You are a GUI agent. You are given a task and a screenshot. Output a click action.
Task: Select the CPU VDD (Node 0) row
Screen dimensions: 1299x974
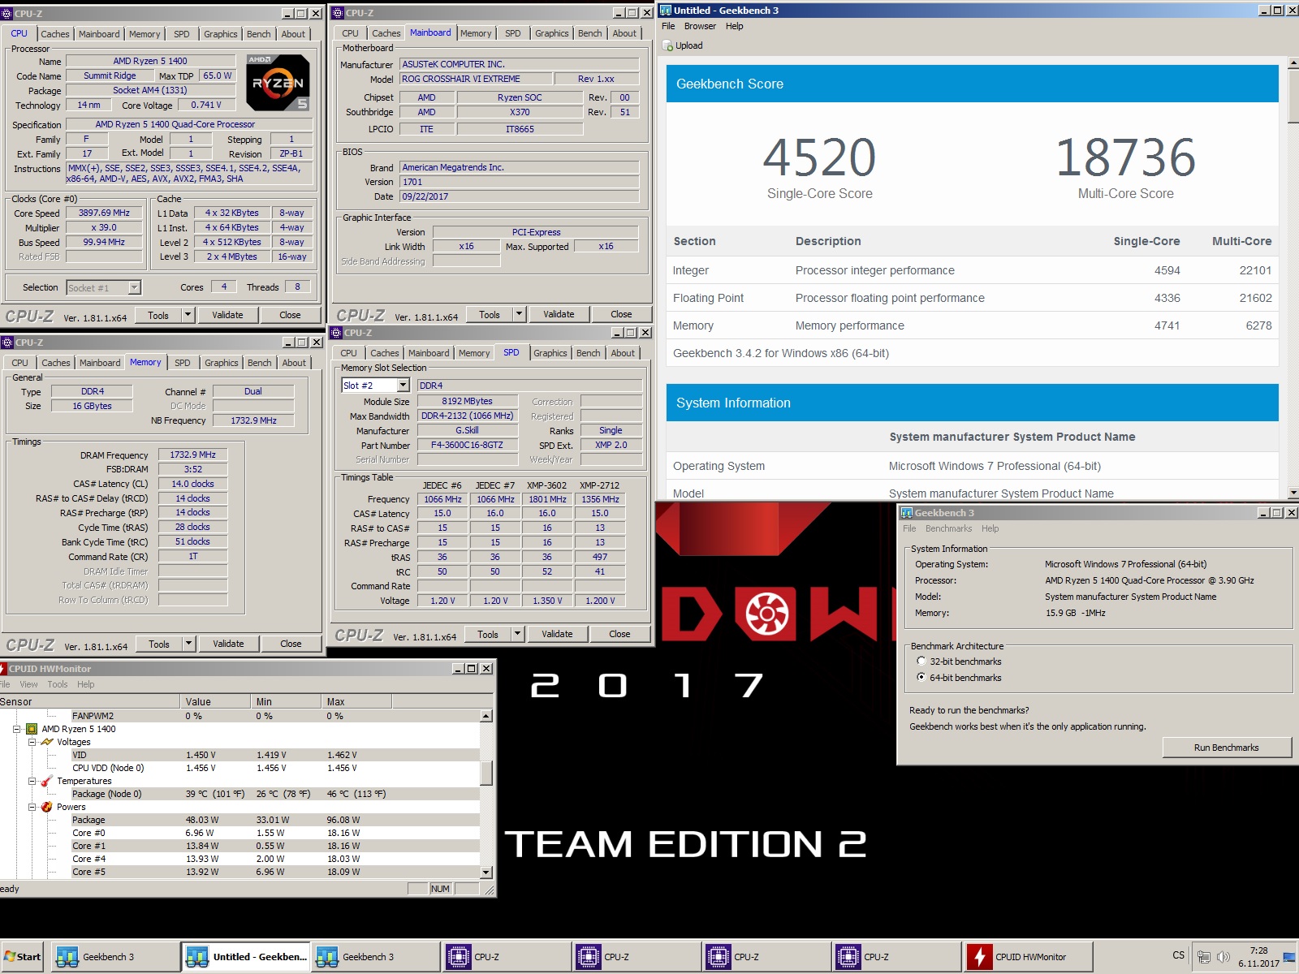[x=240, y=768]
